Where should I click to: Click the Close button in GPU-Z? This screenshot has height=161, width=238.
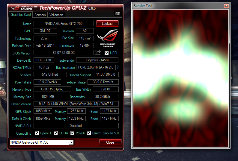110,142
